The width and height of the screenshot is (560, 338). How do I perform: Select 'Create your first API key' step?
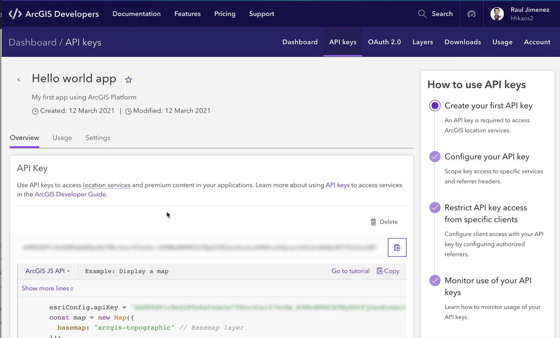pyautogui.click(x=435, y=106)
